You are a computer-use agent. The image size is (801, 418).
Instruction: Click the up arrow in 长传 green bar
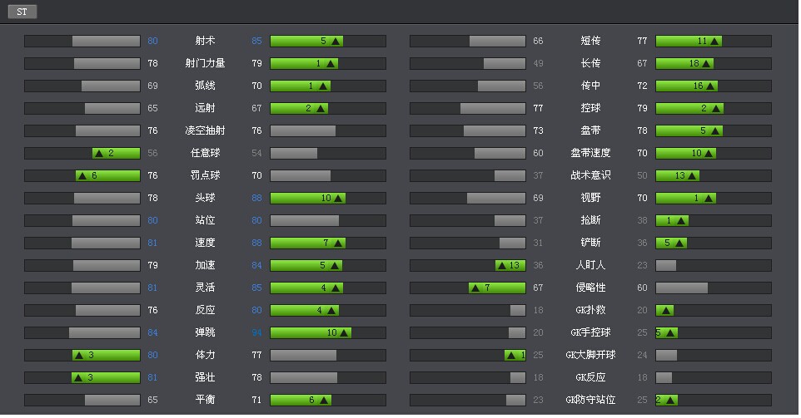tap(706, 63)
